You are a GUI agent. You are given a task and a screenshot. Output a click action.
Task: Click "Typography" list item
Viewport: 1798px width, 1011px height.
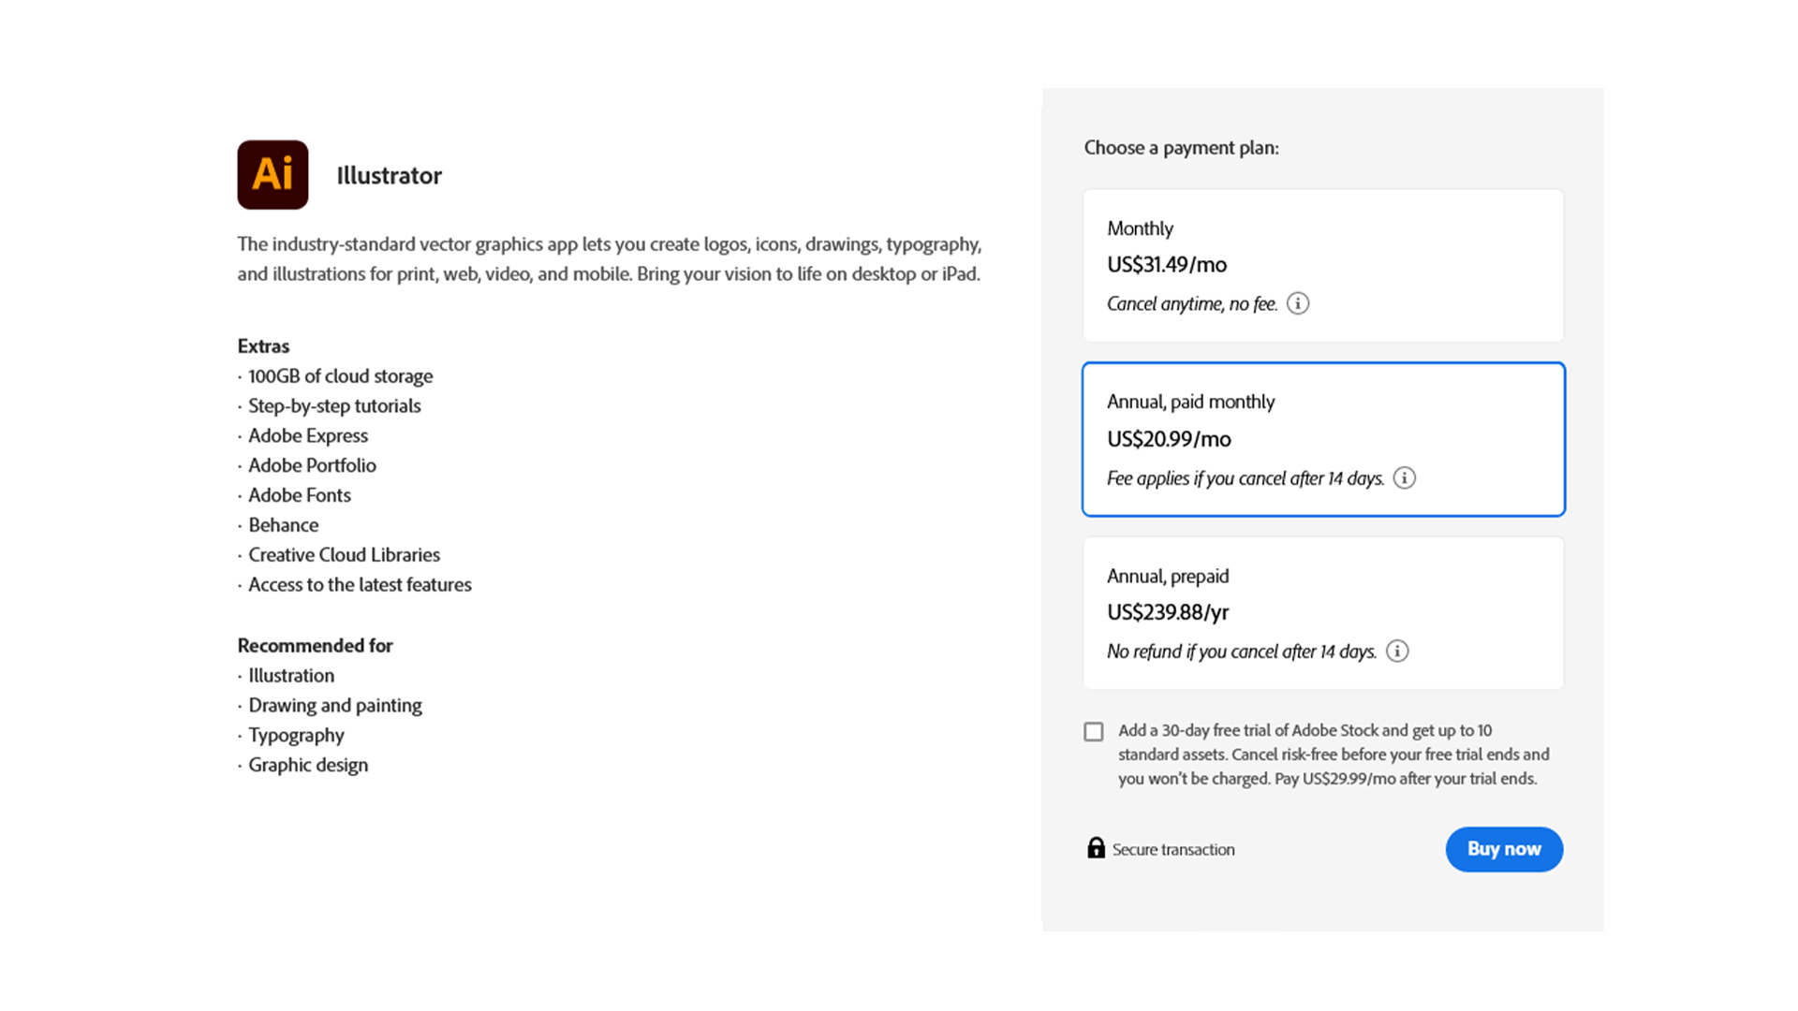(296, 736)
